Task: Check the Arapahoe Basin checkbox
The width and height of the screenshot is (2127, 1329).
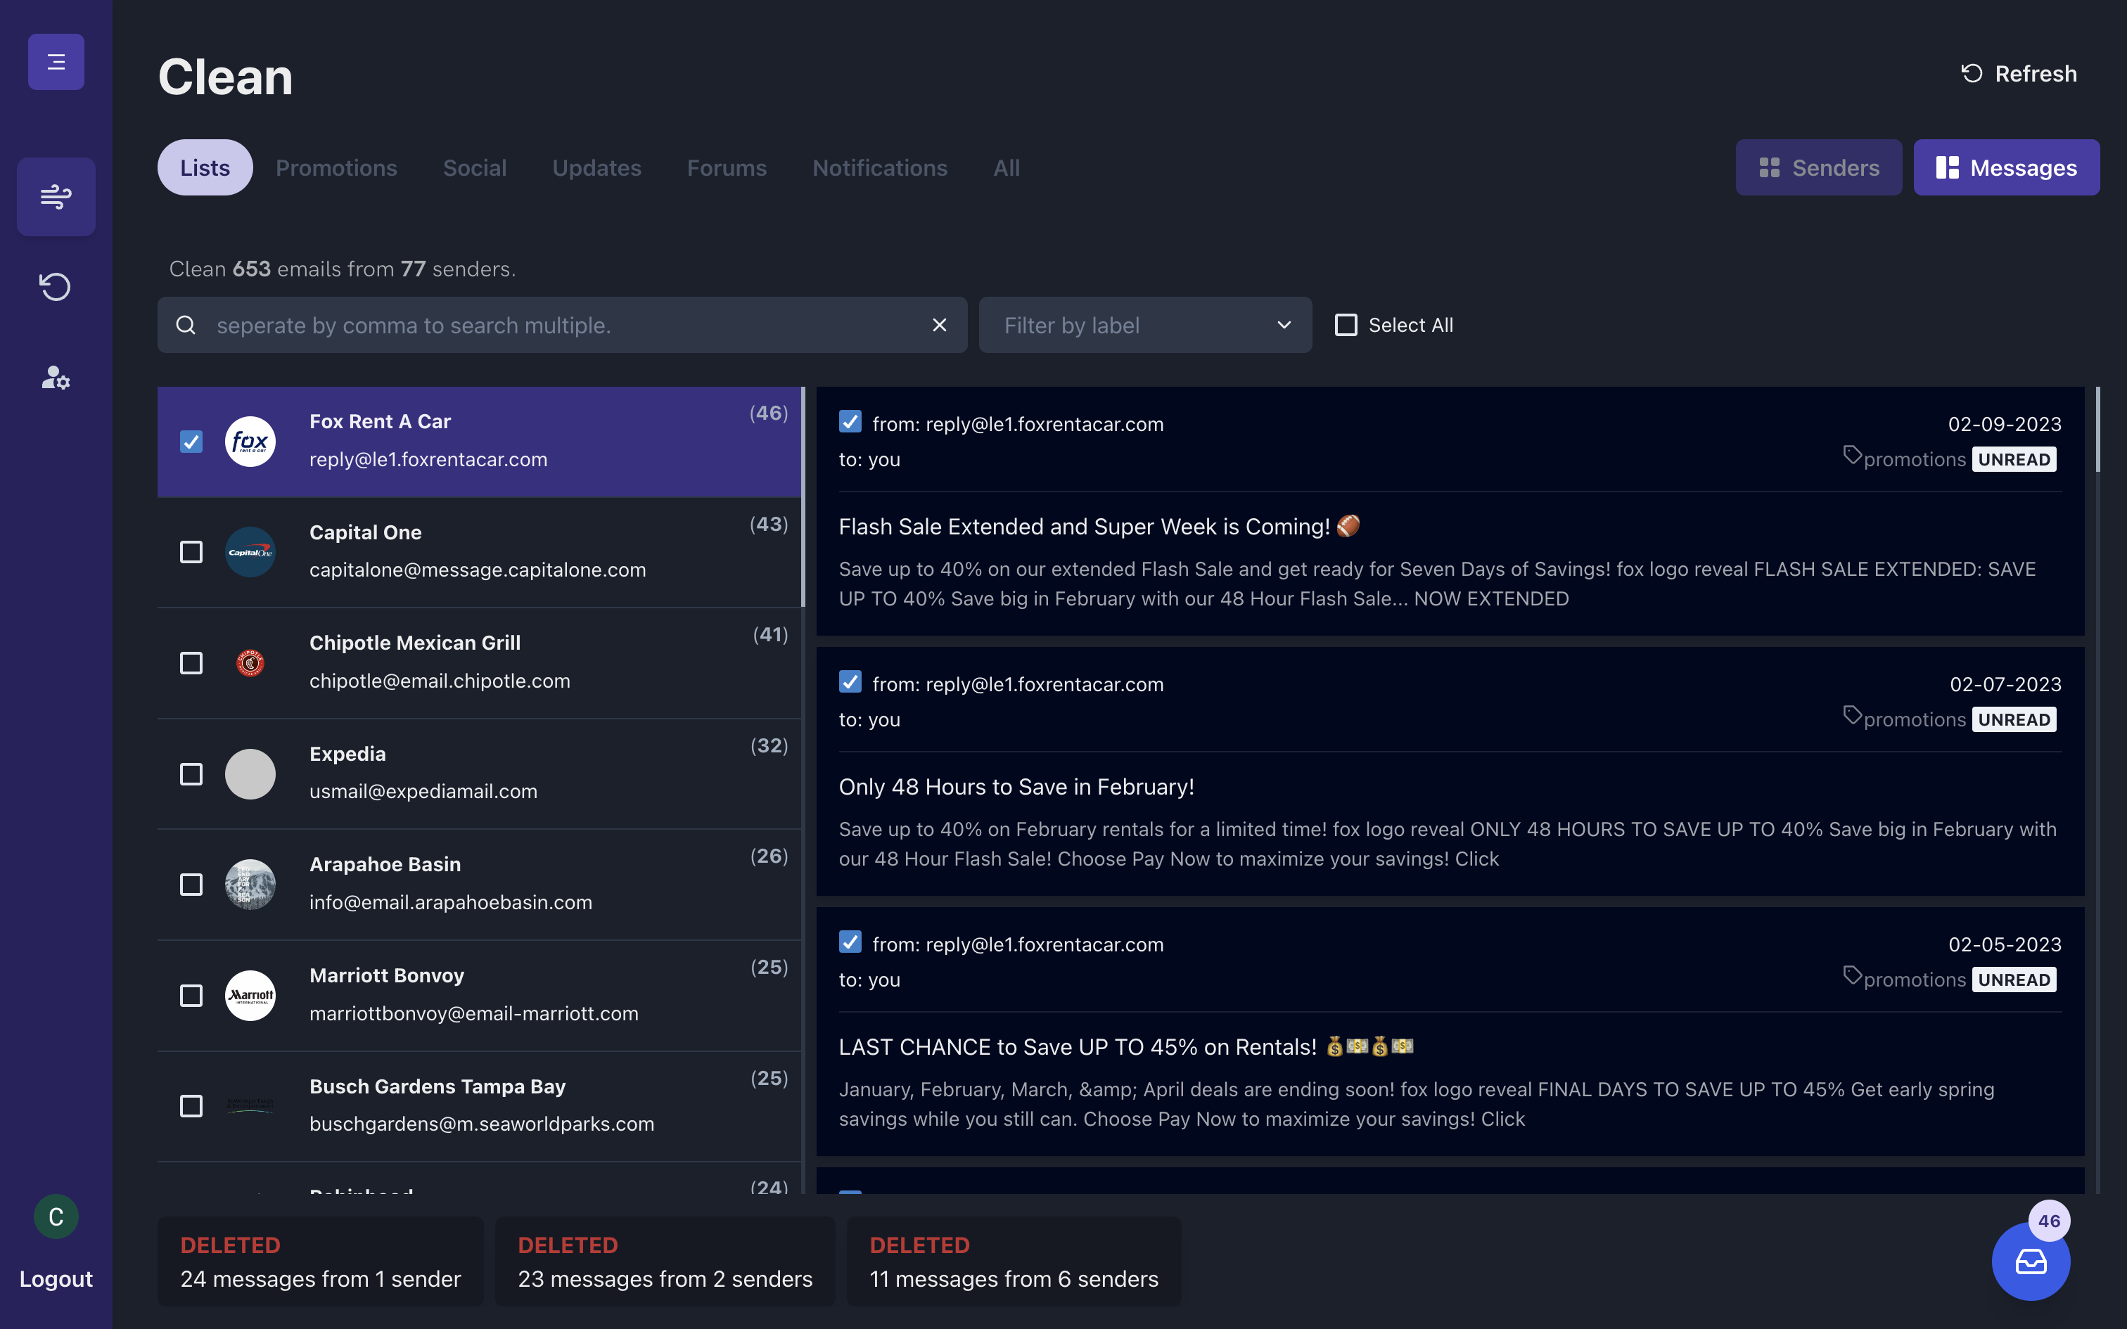Action: 191,885
